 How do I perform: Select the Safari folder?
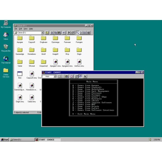click(x=20, y=63)
